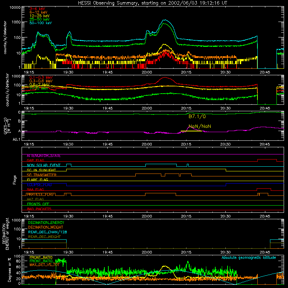This screenshot has height=288, width=288.
Task: Click the 0.3-0.8 MeV legend label
Action: [41, 81]
